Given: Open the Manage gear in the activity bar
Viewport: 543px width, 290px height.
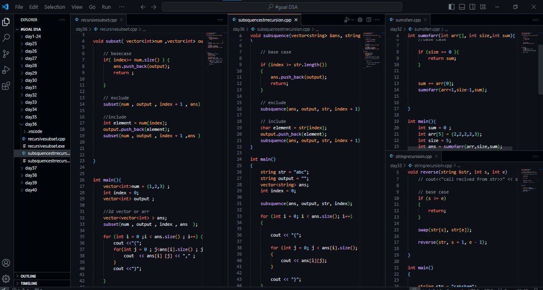Looking at the screenshot, I should click(x=6, y=278).
